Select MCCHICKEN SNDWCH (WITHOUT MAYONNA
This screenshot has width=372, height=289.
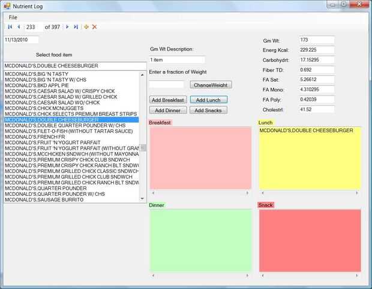tap(71, 154)
